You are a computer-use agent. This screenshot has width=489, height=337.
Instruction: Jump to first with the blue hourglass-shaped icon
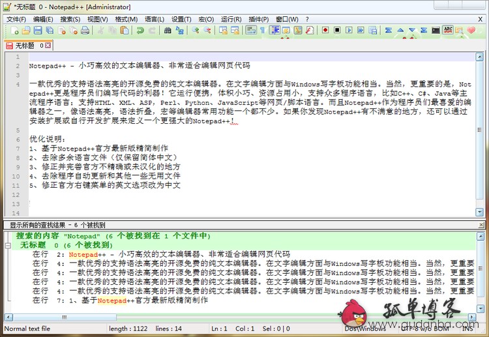coord(389,30)
